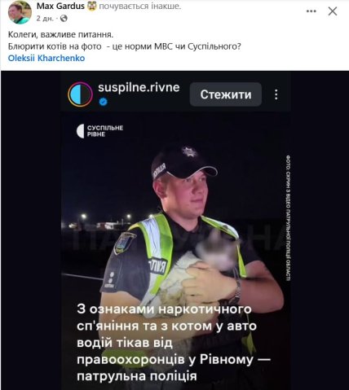Open the 'почувається інакше' feeling status
Screen dimensions: 349x390
point(139,7)
